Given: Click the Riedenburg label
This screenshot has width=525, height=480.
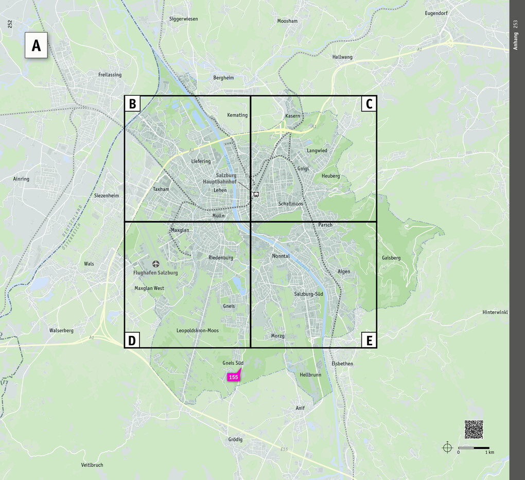Looking at the screenshot, I should point(221,258).
